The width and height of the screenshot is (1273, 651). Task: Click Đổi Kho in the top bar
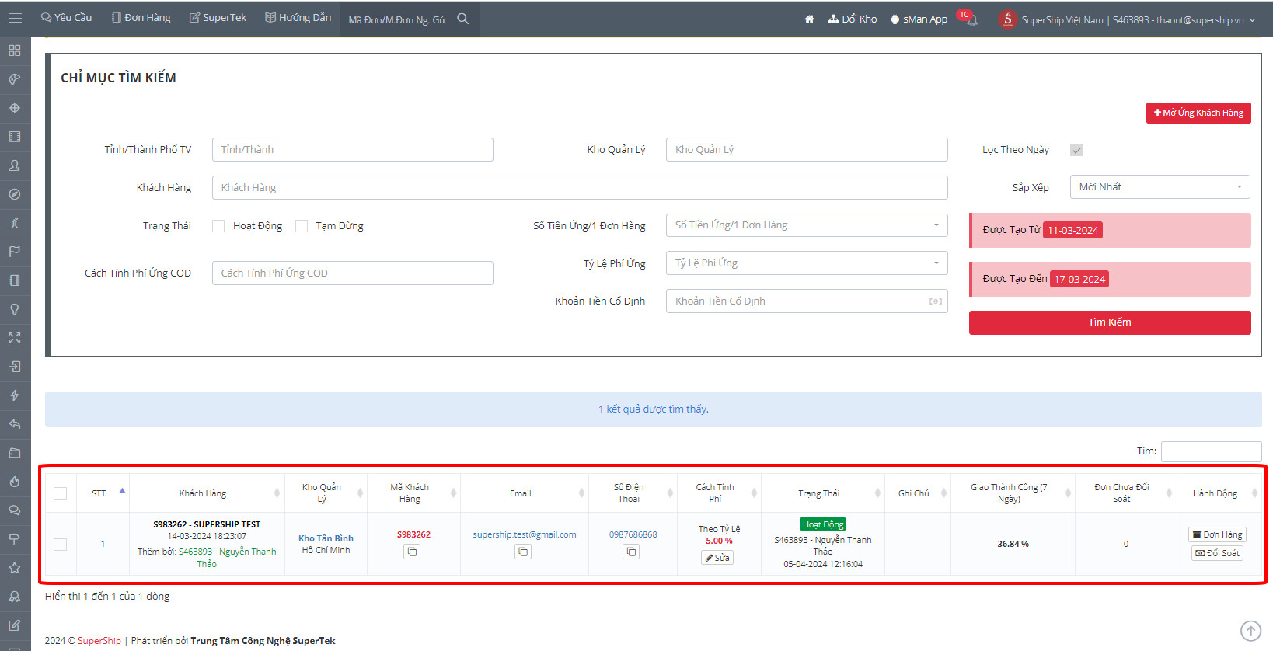(x=853, y=19)
